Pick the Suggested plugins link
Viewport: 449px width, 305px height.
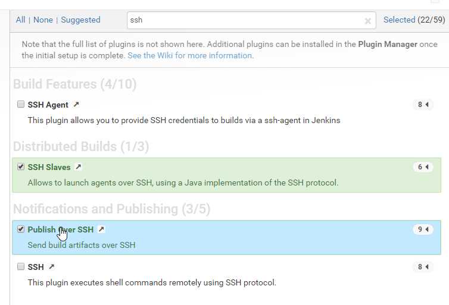click(80, 20)
